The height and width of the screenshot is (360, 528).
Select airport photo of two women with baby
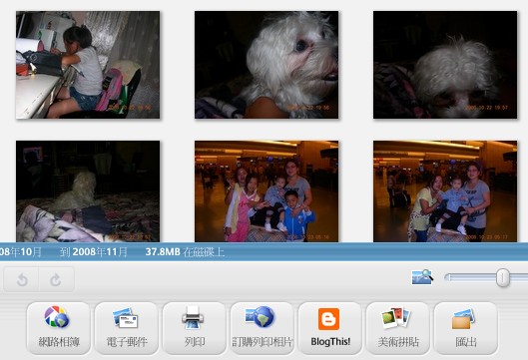[445, 191]
